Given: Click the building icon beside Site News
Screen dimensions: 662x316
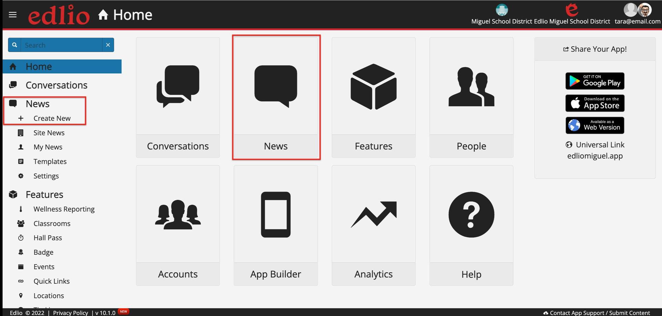Looking at the screenshot, I should click(21, 133).
